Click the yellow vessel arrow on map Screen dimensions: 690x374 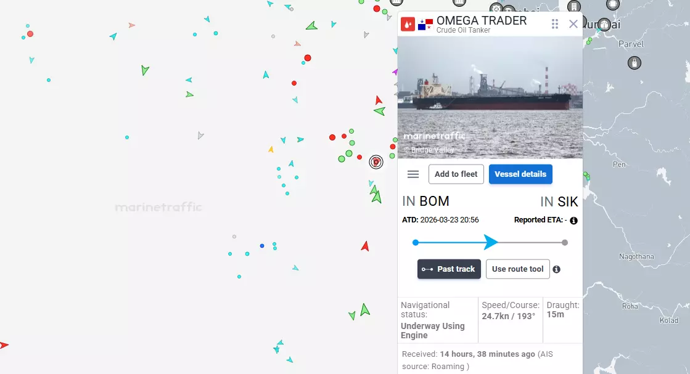[271, 150]
